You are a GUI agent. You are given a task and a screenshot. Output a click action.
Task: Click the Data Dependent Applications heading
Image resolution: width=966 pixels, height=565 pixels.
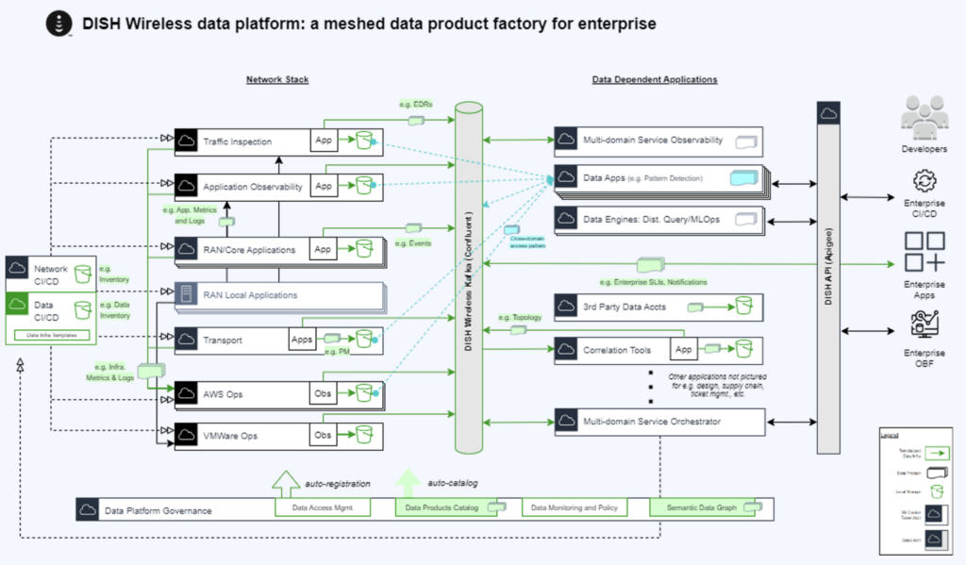(x=655, y=79)
